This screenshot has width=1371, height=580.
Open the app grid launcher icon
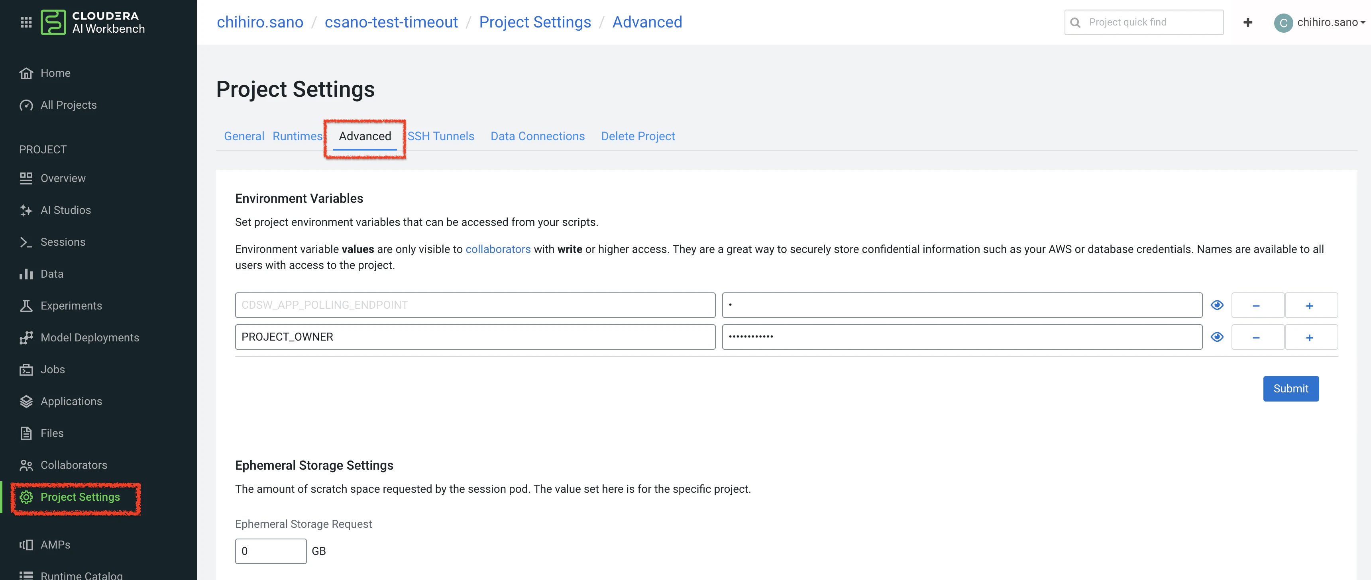26,22
